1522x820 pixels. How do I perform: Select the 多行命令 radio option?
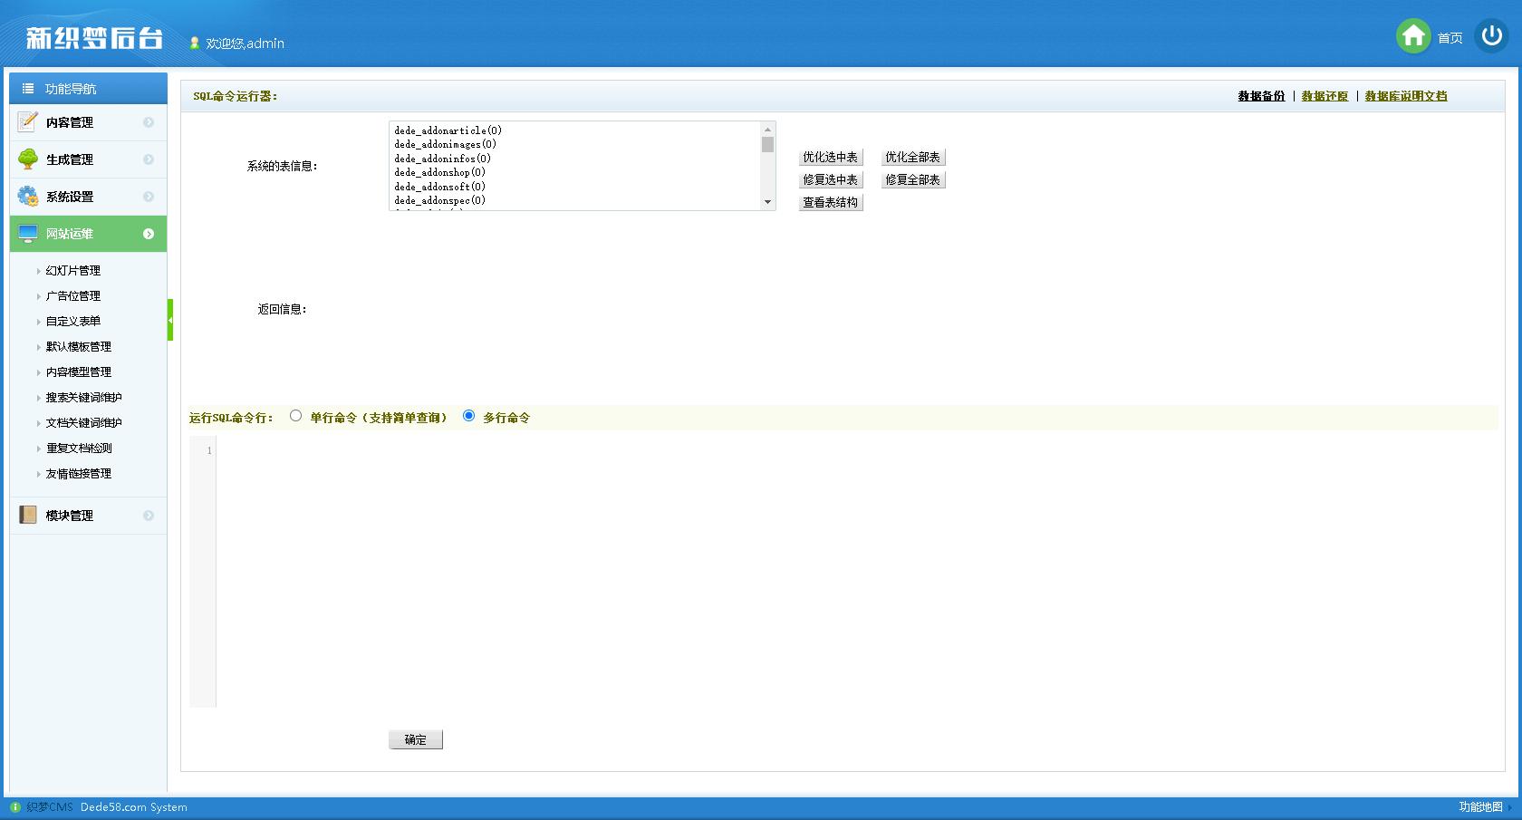coord(468,416)
